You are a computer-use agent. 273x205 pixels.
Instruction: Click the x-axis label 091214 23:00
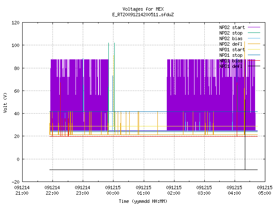coord(82,190)
